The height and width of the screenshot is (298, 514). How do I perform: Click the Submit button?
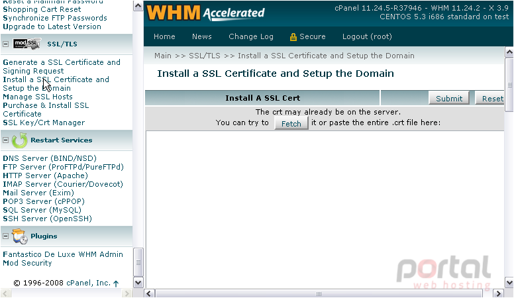[449, 99]
